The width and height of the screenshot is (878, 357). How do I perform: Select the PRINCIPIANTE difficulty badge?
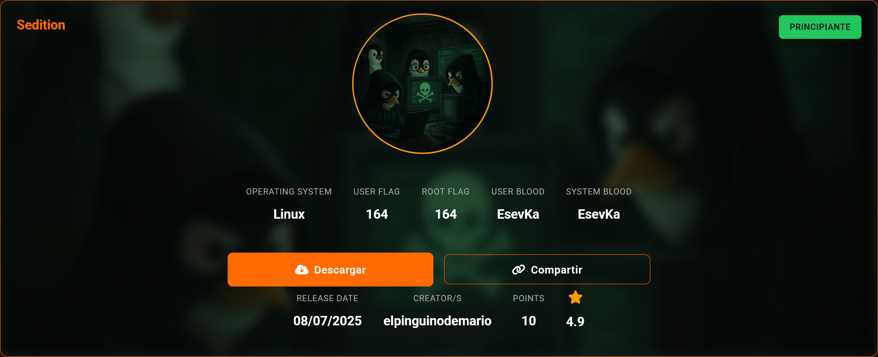[820, 27]
